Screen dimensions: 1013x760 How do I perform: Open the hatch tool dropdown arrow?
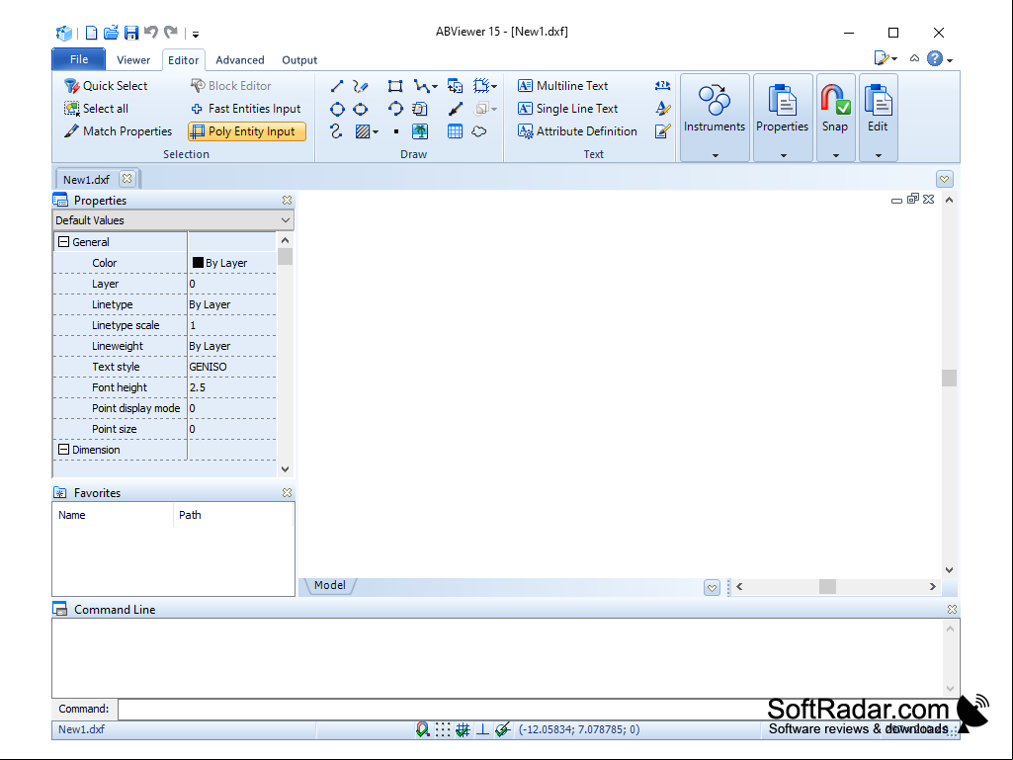(x=376, y=132)
